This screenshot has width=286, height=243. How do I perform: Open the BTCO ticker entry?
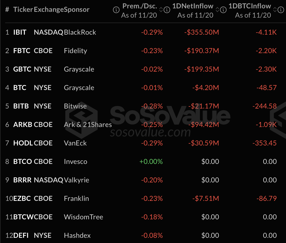tap(22, 162)
